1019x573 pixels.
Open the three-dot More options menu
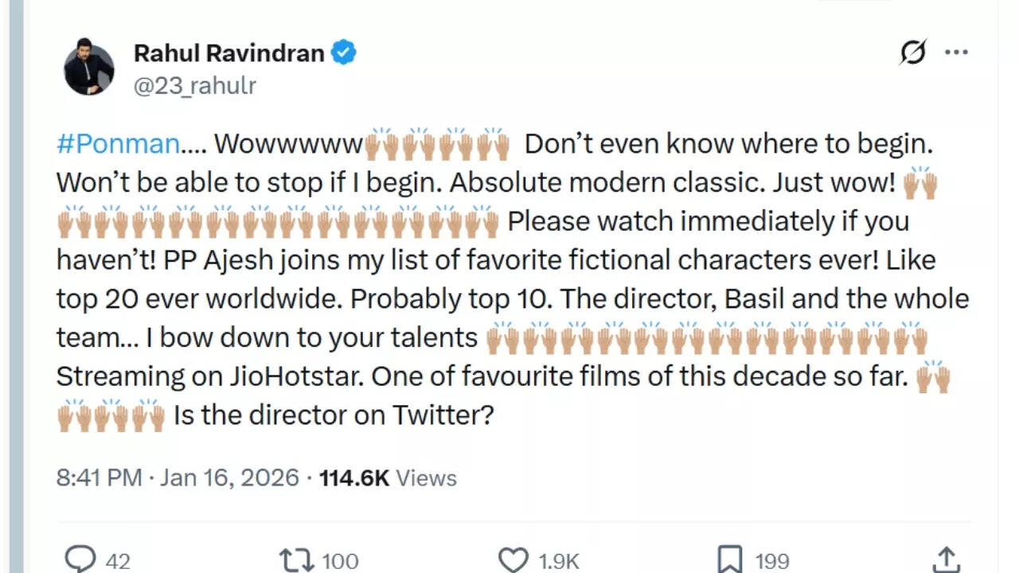(x=956, y=51)
